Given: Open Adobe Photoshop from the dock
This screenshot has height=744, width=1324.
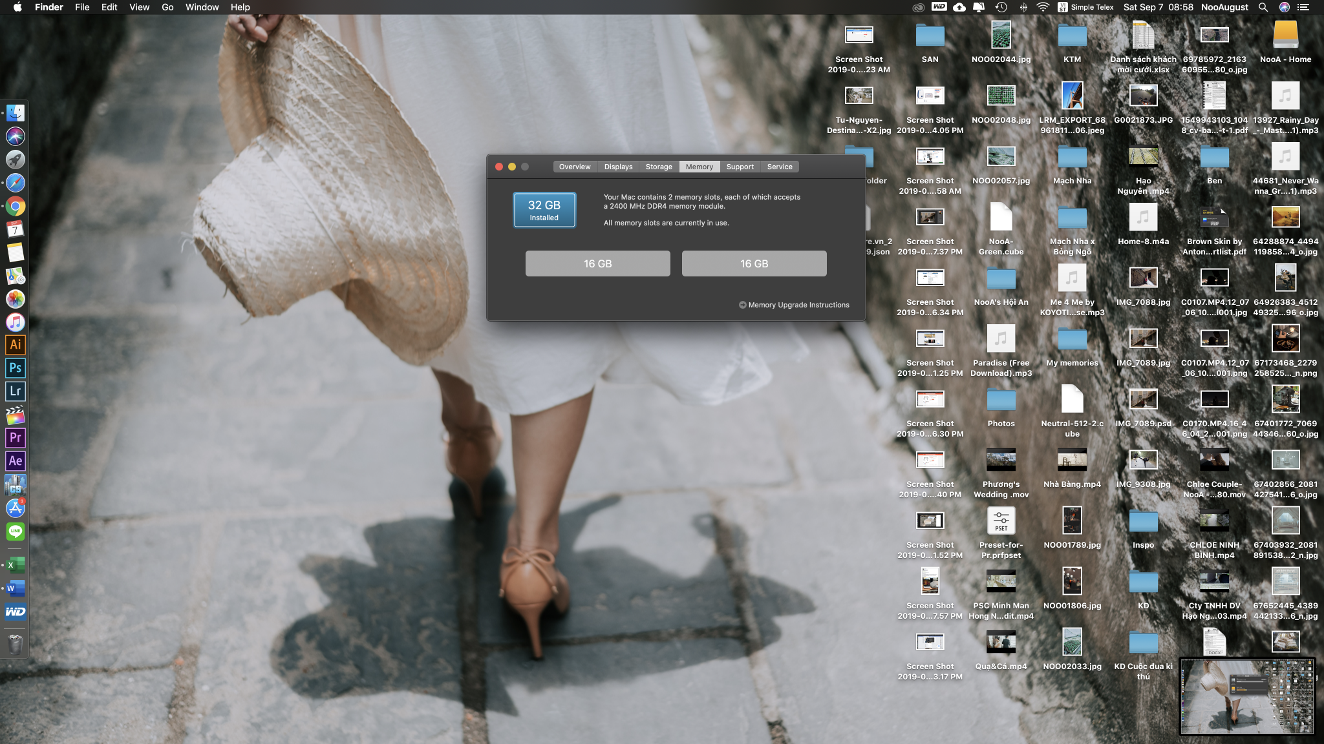Looking at the screenshot, I should coord(16,367).
